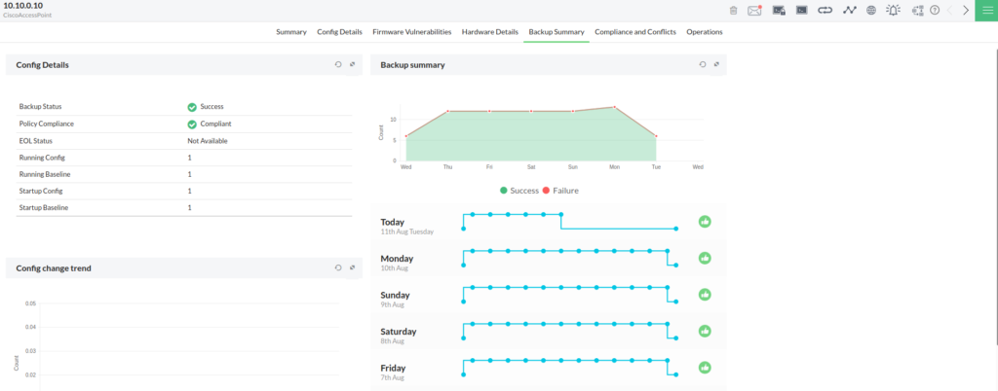Image resolution: width=998 pixels, height=391 pixels.
Task: Click the alarm bell alerts icon
Action: click(893, 11)
